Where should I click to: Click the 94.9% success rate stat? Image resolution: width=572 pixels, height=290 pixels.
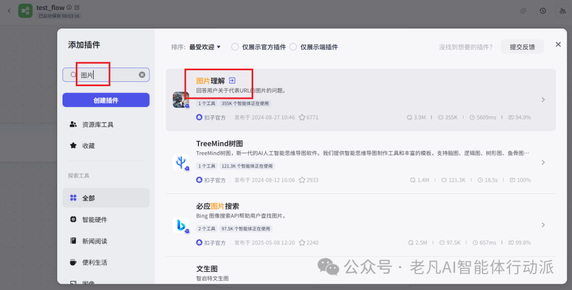coord(520,117)
